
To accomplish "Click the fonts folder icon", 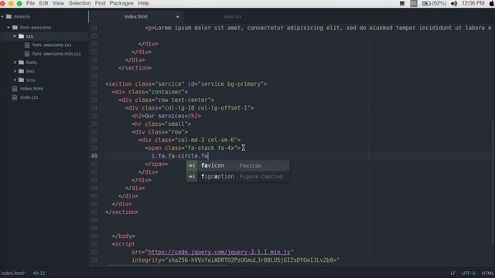I will [x=21, y=63].
